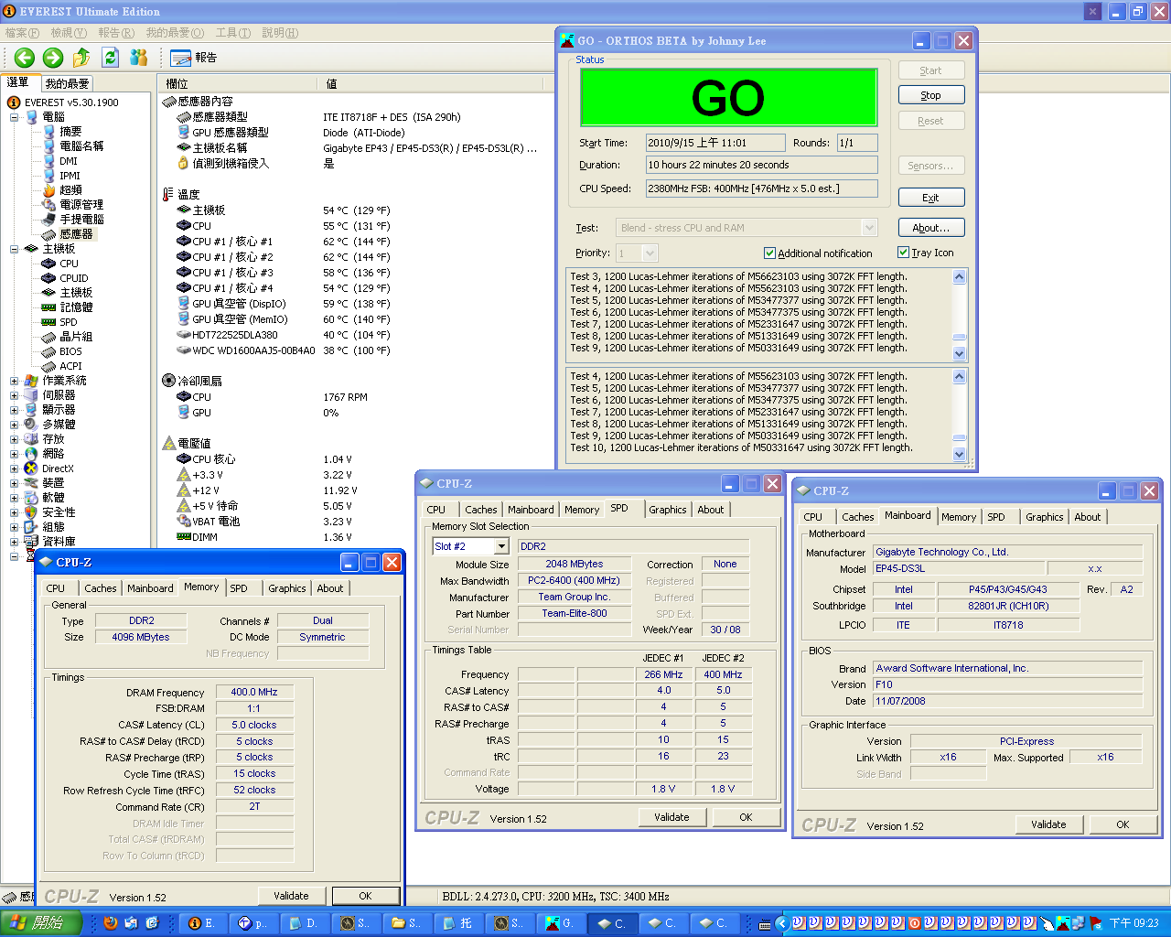Open the Priority dropdown in ORTHOS
The image size is (1171, 937).
pos(650,253)
